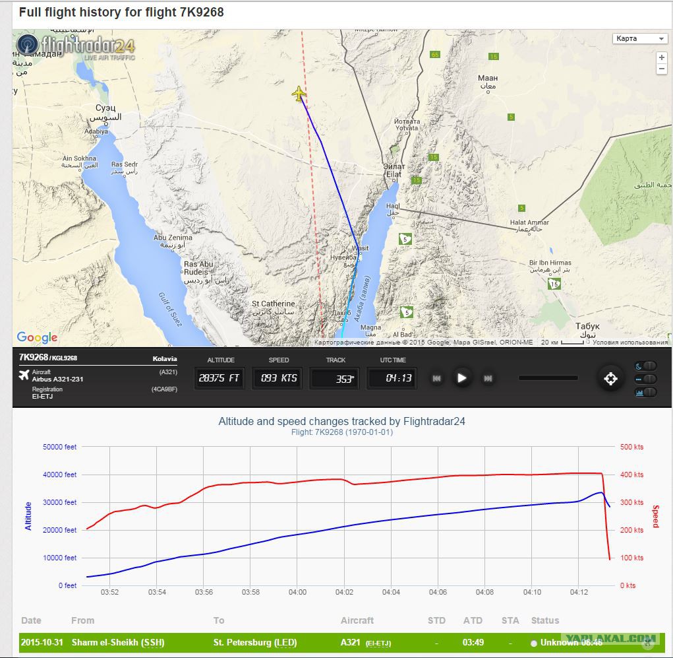Center map on aircraft with crosshair button
The height and width of the screenshot is (658, 673).
click(610, 379)
